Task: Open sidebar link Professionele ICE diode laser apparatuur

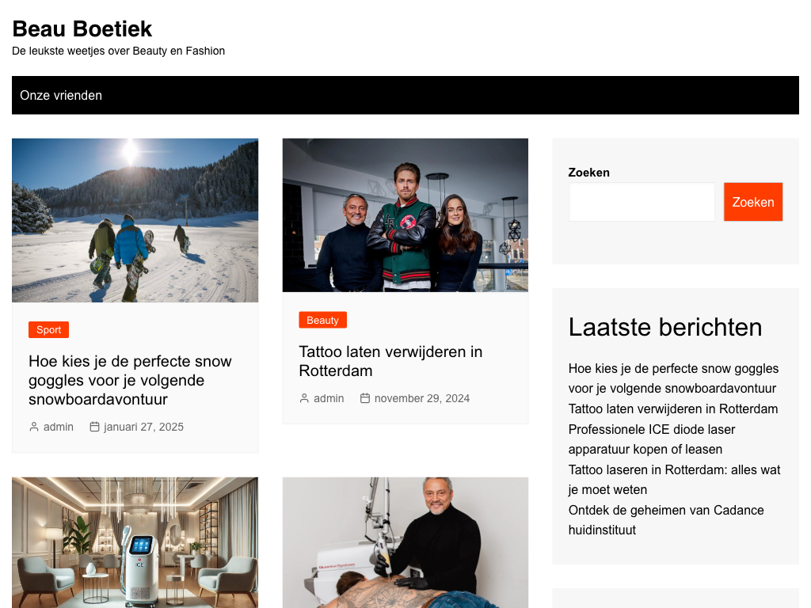Action: click(x=652, y=439)
